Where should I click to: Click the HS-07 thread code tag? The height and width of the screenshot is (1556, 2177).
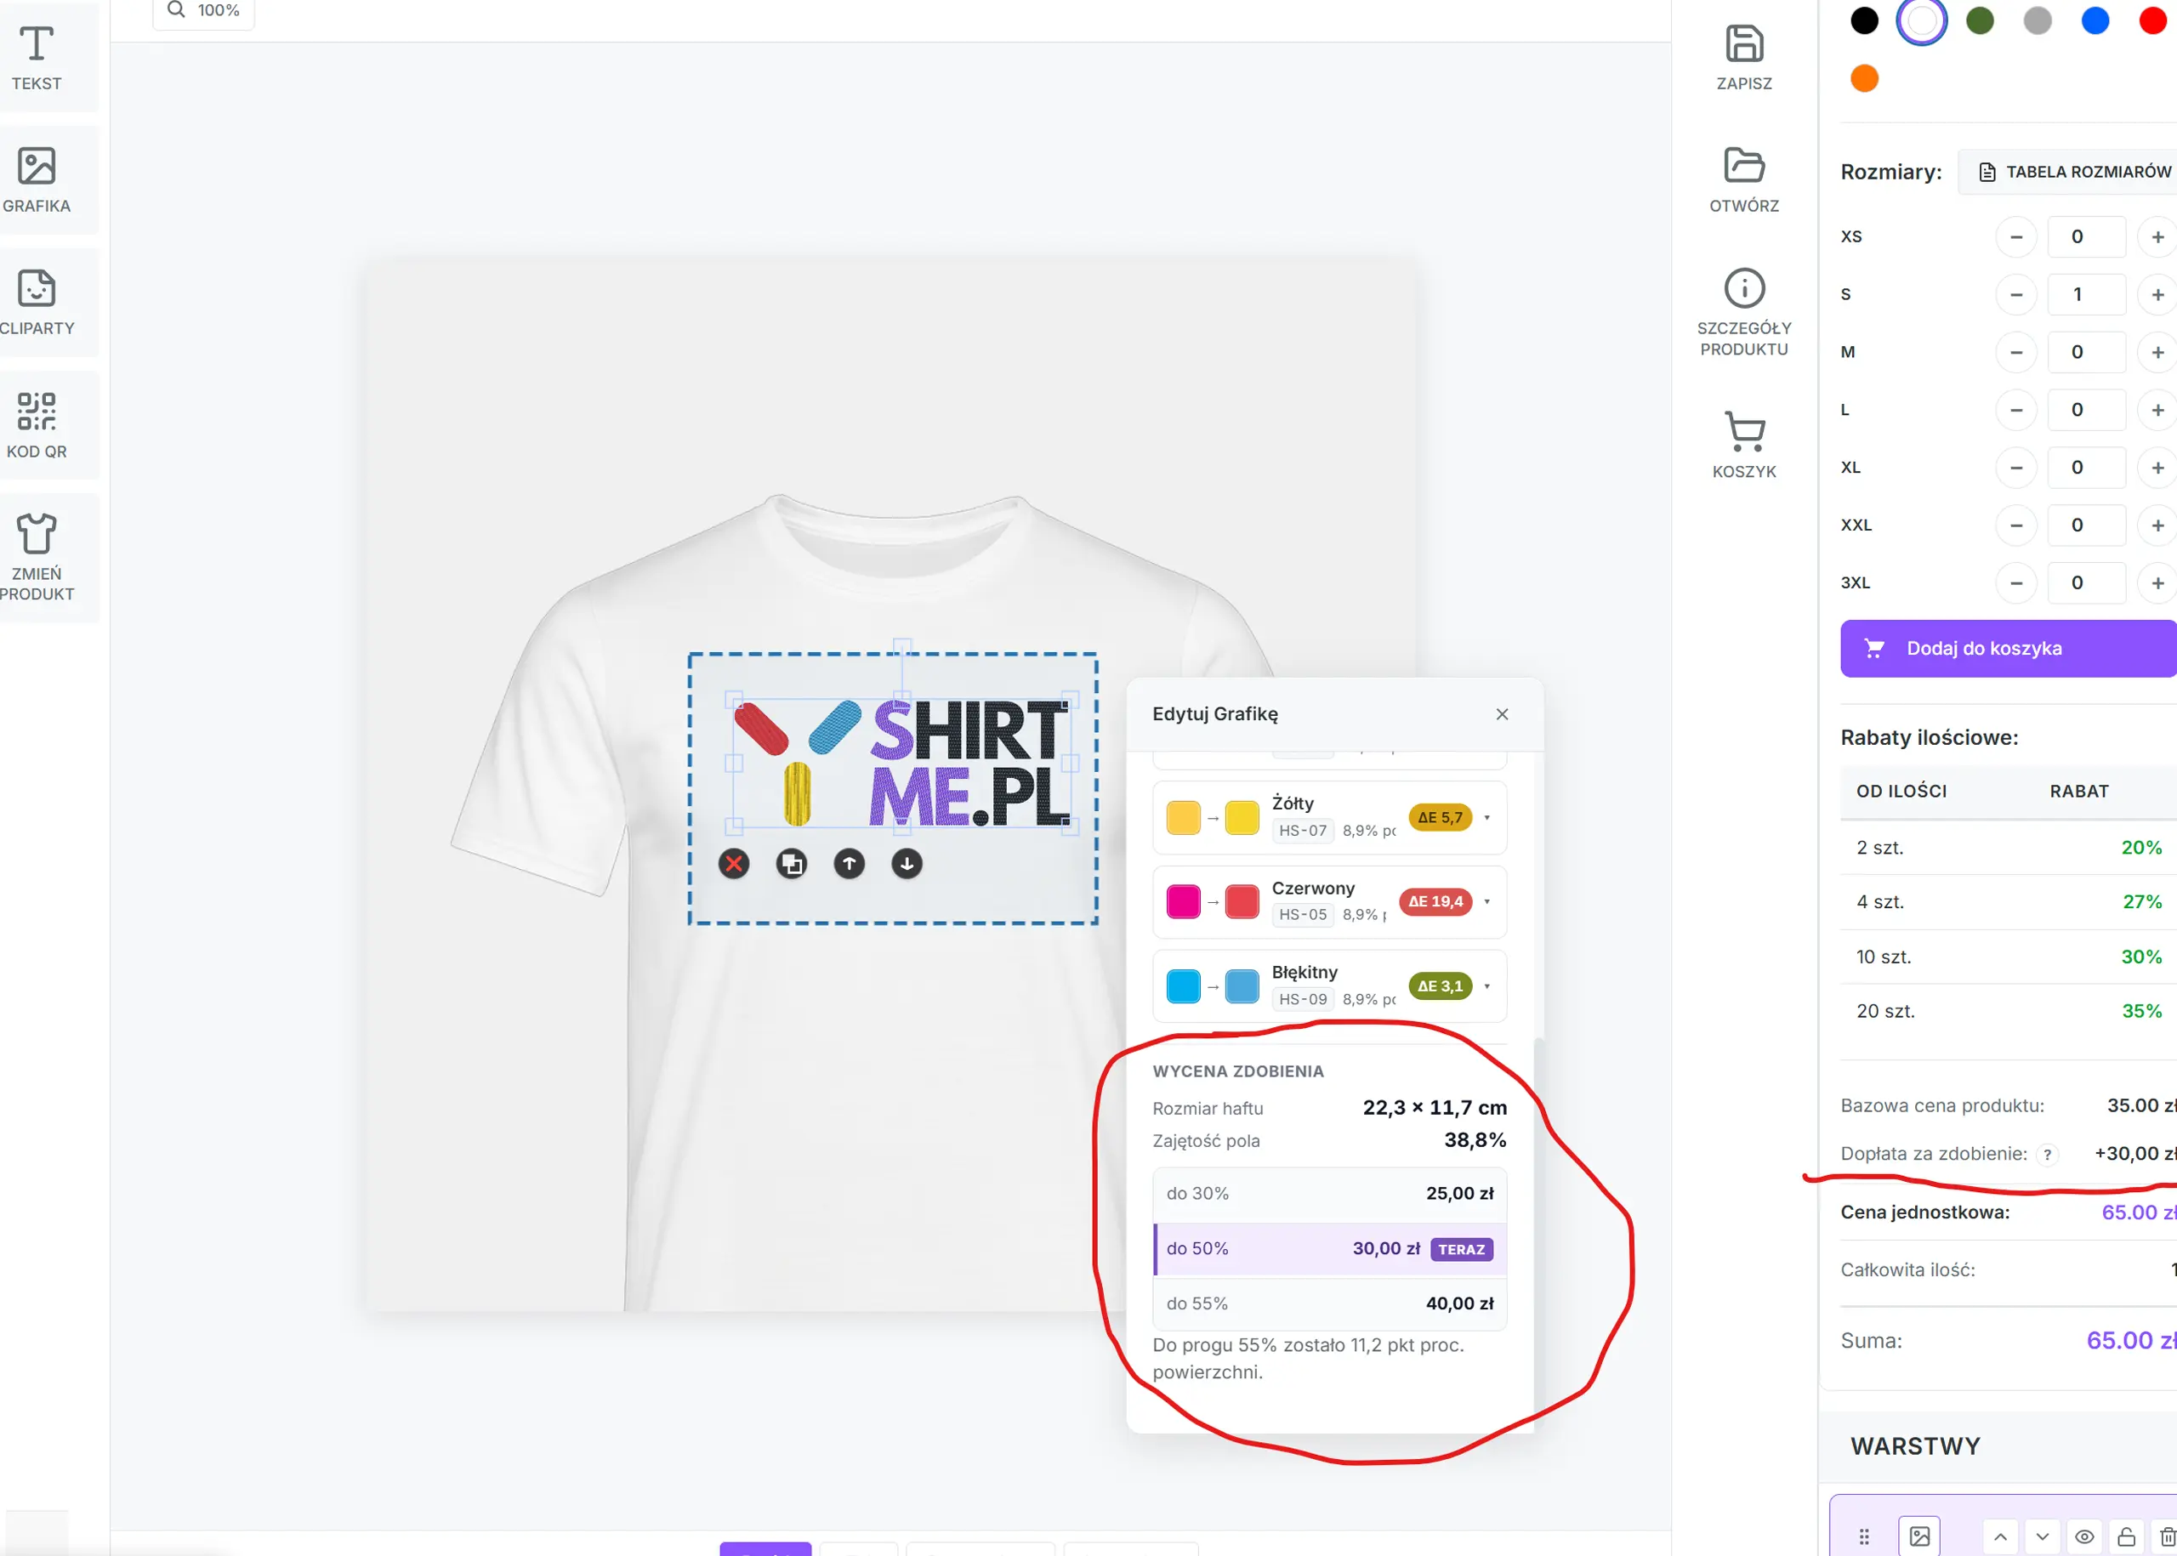[1302, 831]
